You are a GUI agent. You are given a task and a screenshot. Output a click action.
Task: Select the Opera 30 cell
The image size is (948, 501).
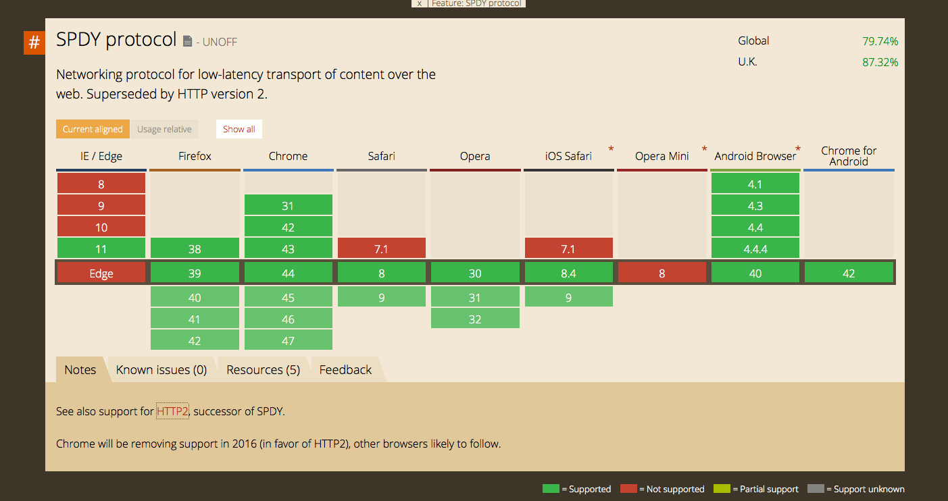point(475,273)
